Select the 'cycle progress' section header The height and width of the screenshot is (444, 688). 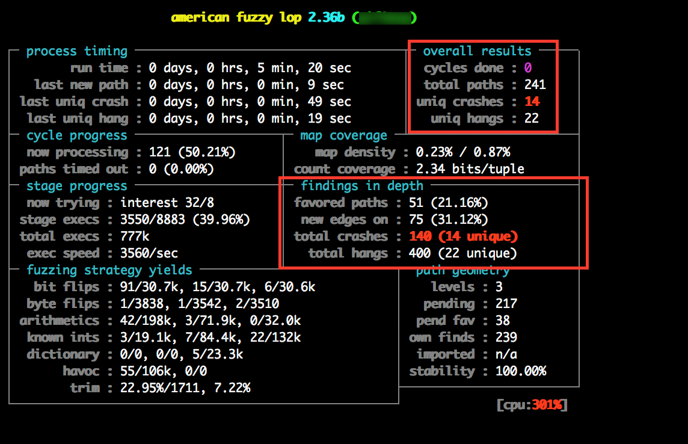pyautogui.click(x=77, y=135)
